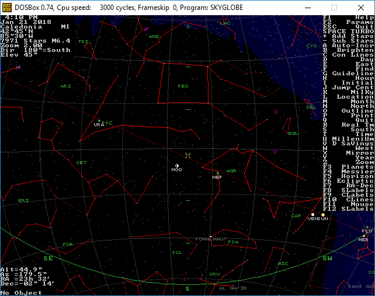Click the SW compass label on horizon

click(327, 257)
